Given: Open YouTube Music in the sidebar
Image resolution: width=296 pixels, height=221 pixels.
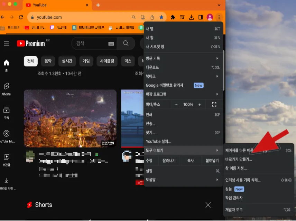Looking at the screenshot, I should point(7,136).
